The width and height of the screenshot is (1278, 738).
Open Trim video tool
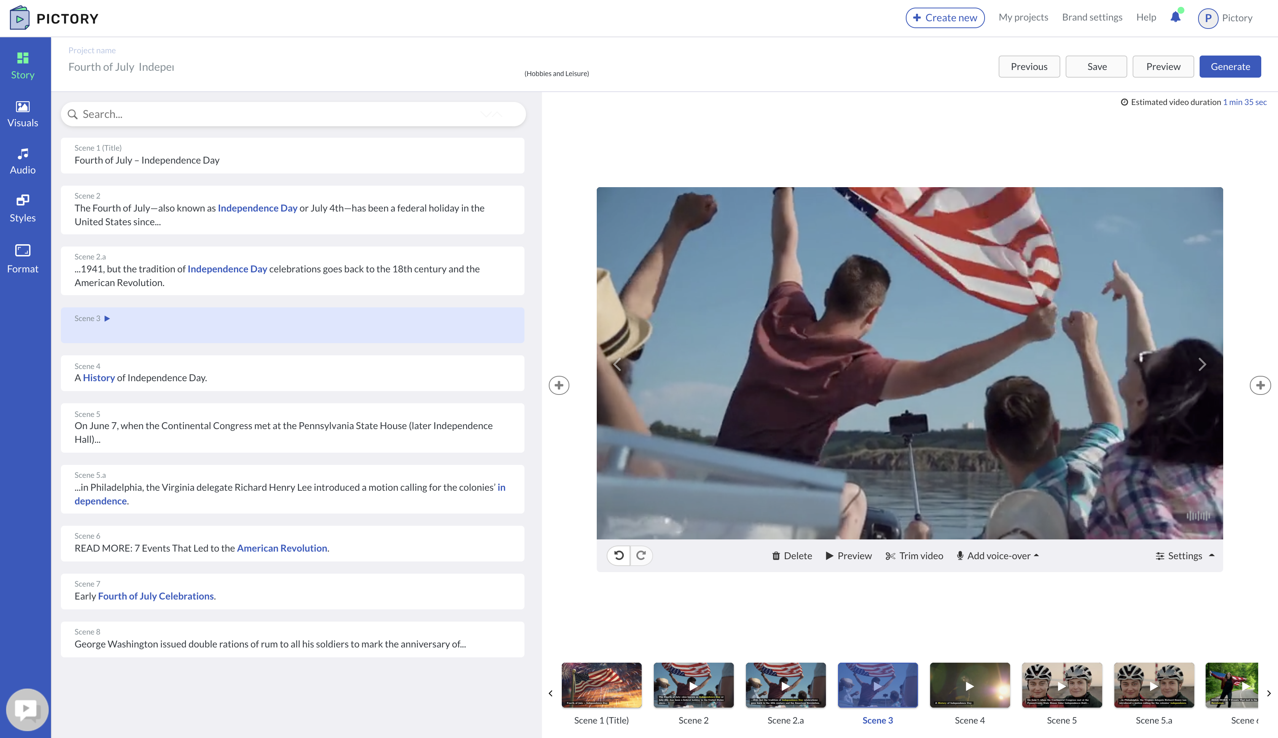click(x=914, y=555)
